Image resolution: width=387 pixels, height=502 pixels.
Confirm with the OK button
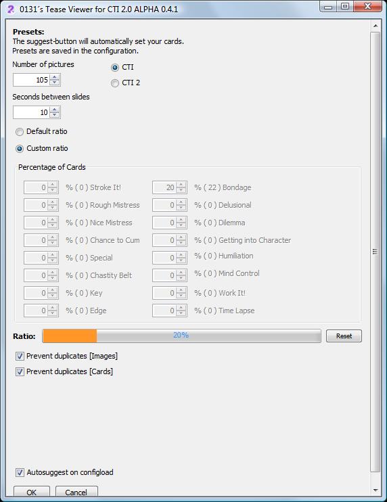(x=32, y=492)
